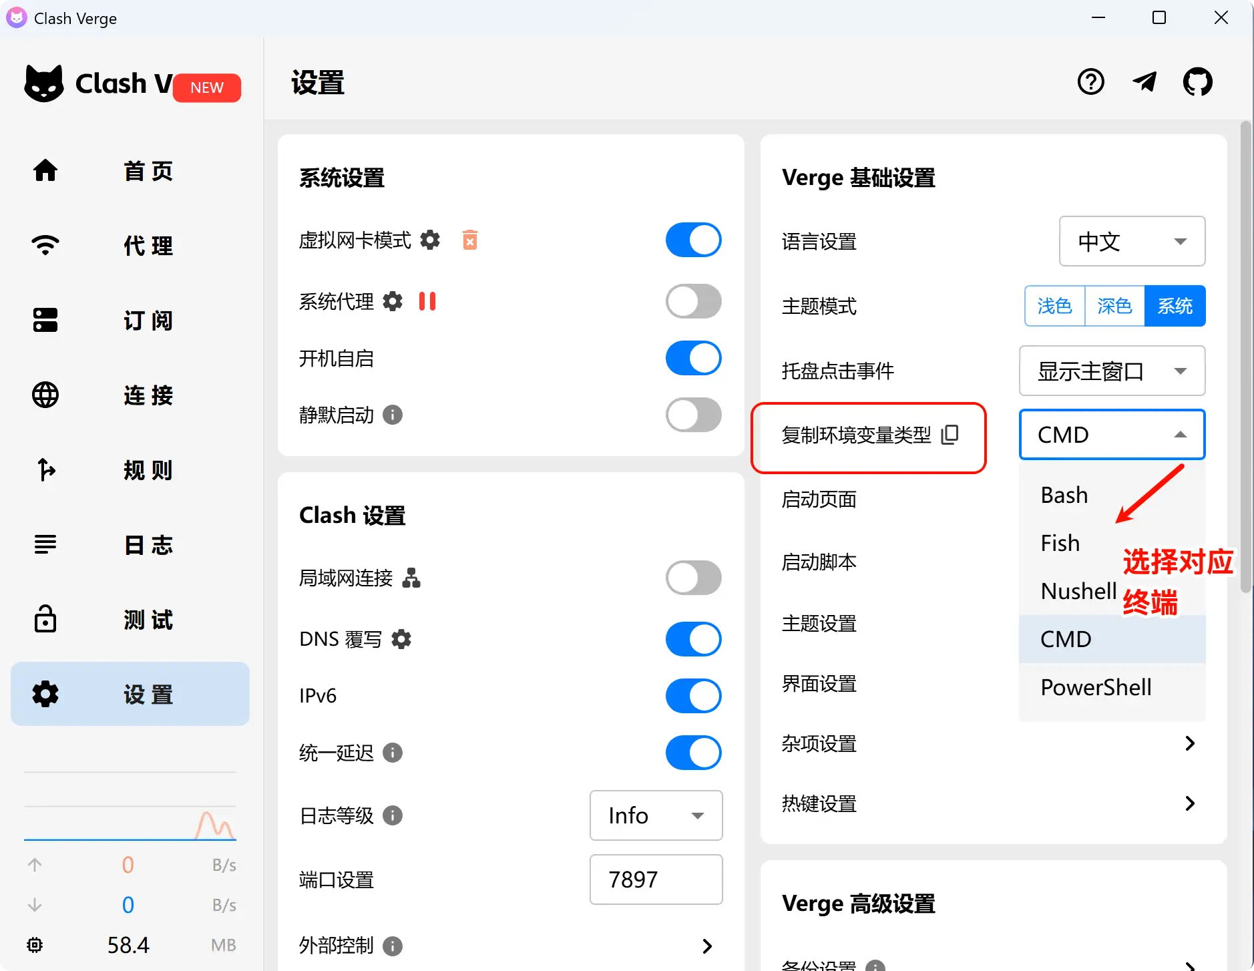Go to 代理 in the sidebar
The image size is (1254, 971).
pos(130,246)
